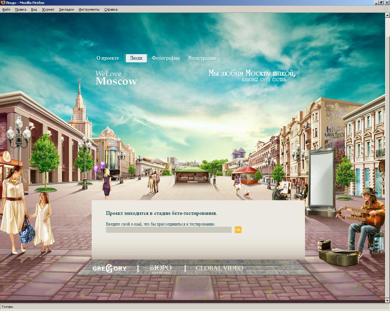Open the Файл menu

(x=6, y=9)
